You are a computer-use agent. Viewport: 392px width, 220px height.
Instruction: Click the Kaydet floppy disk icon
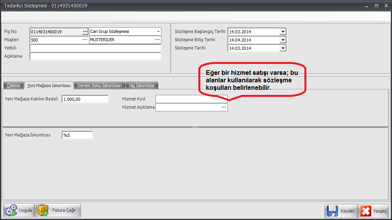coord(332,211)
